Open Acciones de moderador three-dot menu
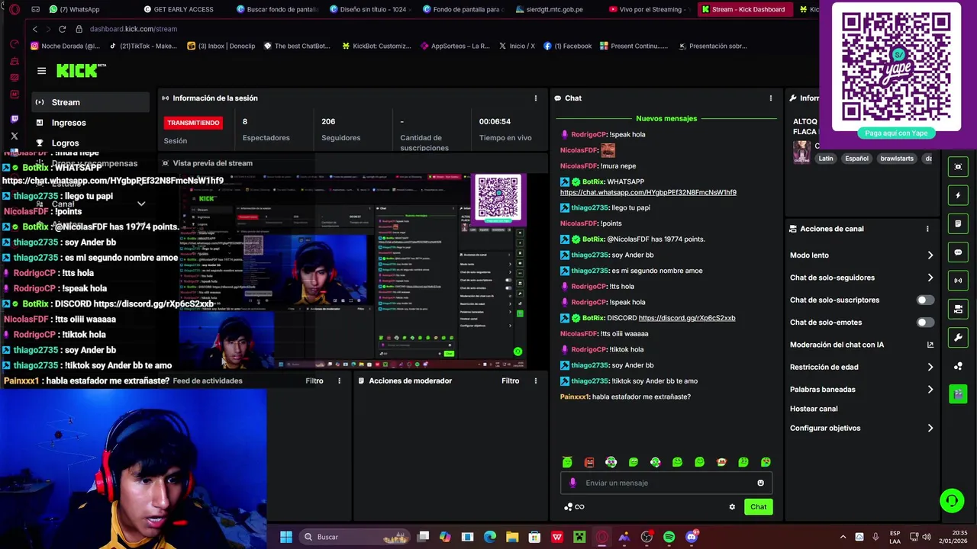The height and width of the screenshot is (549, 977). point(535,380)
